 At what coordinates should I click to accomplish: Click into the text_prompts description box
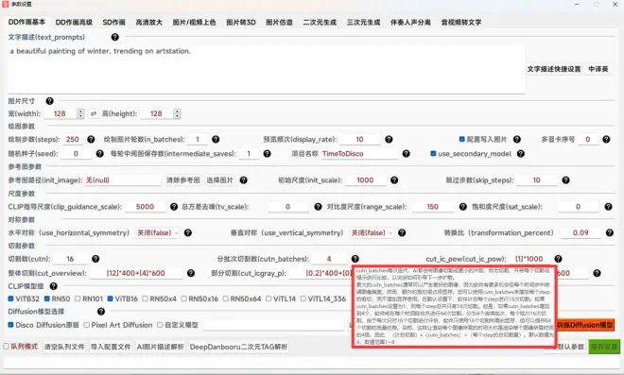[267, 69]
